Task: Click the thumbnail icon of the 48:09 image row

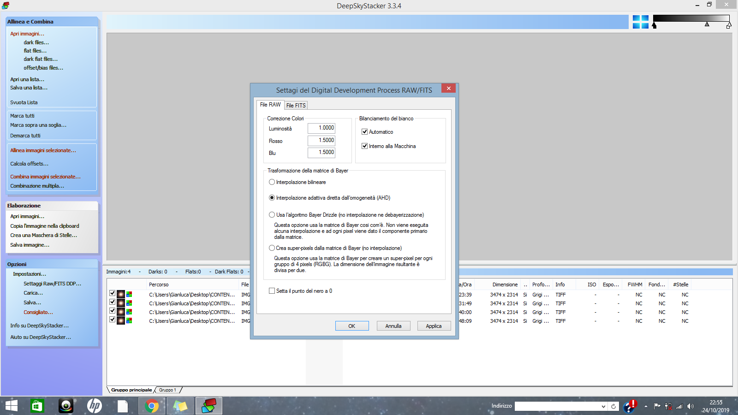Action: point(121,320)
